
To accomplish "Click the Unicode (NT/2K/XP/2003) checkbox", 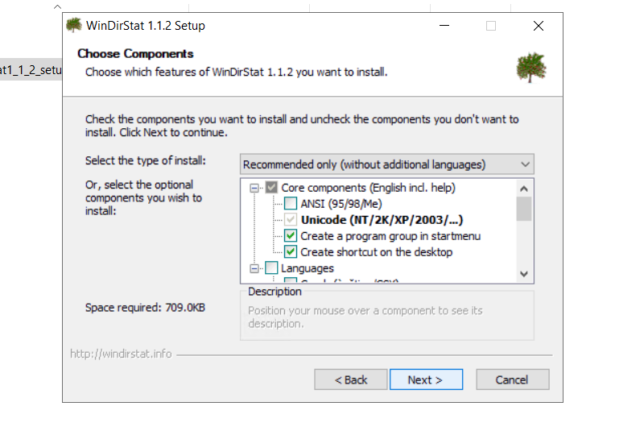I will click(x=291, y=219).
